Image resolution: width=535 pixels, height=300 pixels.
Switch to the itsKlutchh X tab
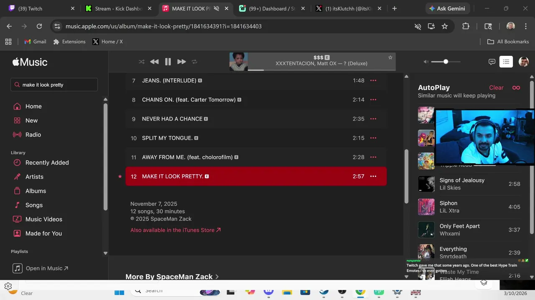point(349,8)
